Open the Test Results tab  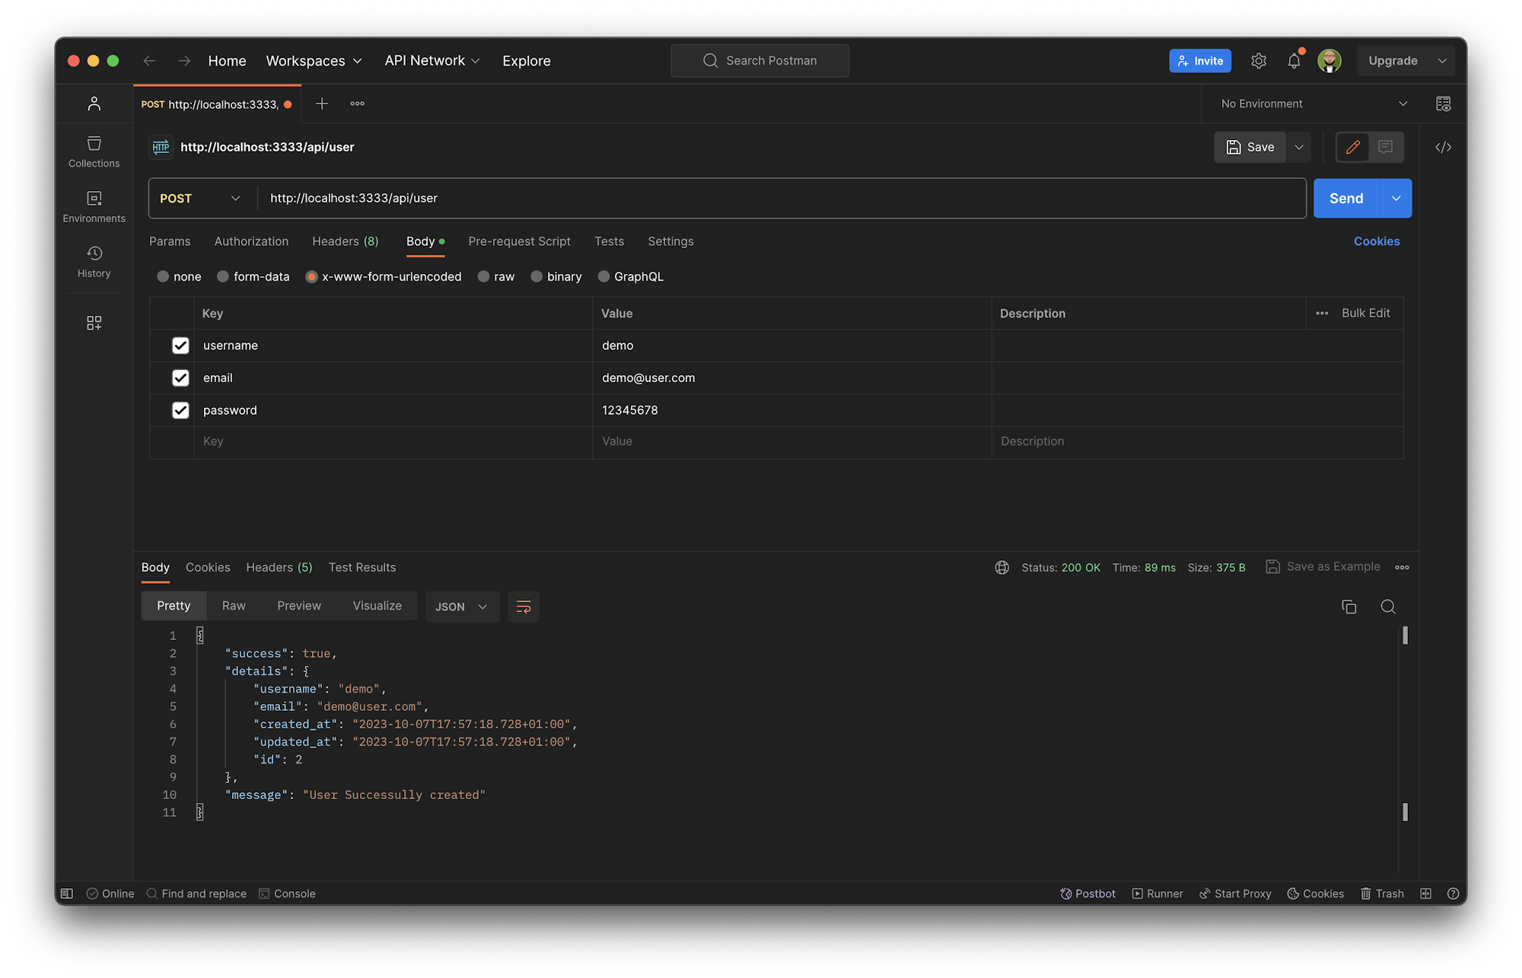click(x=362, y=567)
